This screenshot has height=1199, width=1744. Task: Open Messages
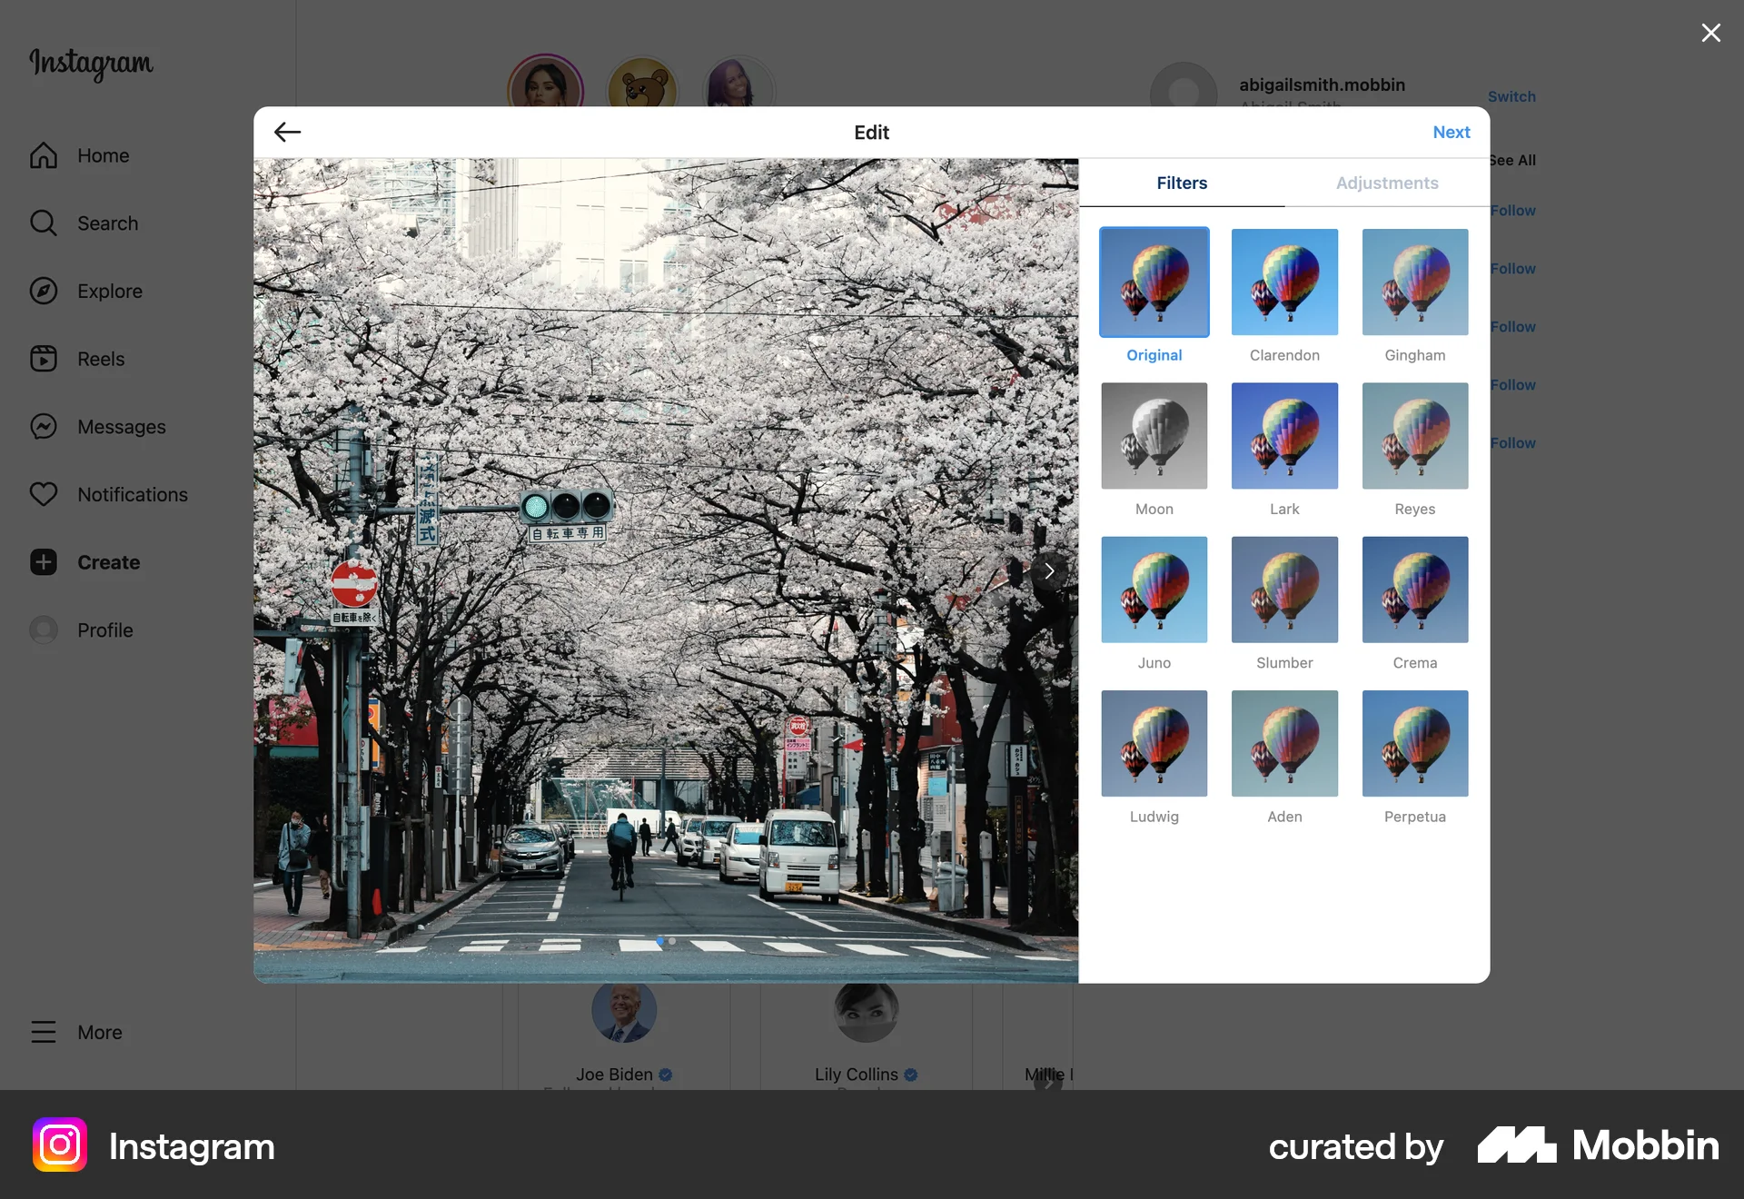[121, 426]
